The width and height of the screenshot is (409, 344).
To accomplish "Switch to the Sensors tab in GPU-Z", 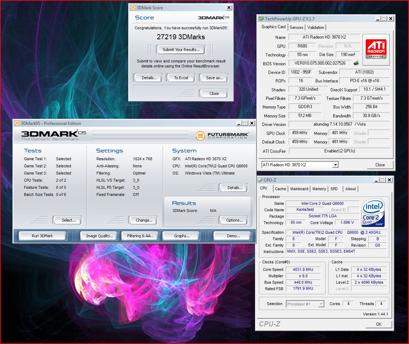I will point(296,27).
